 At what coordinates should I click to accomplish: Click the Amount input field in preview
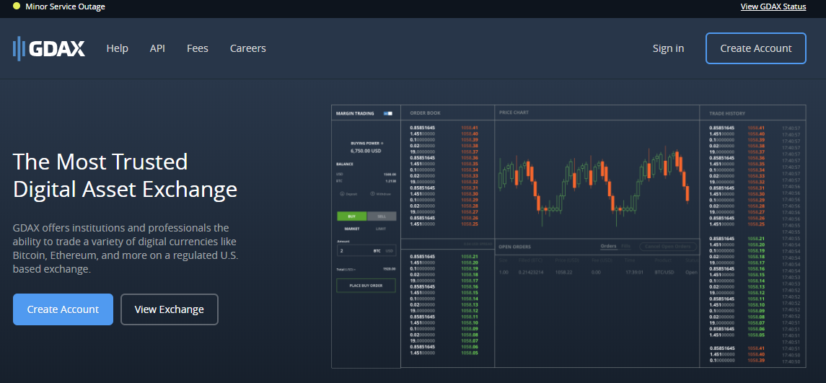coord(366,251)
